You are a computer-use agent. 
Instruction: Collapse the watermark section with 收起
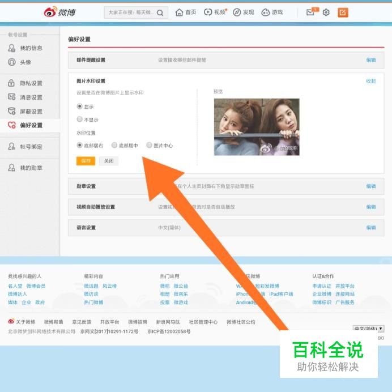[371, 81]
